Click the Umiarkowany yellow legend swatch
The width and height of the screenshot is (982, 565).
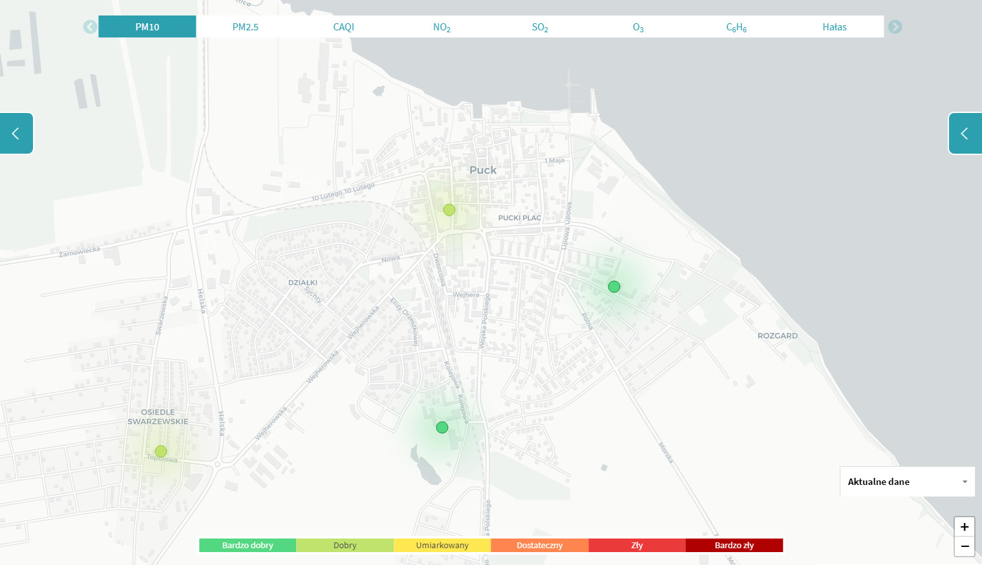click(442, 546)
